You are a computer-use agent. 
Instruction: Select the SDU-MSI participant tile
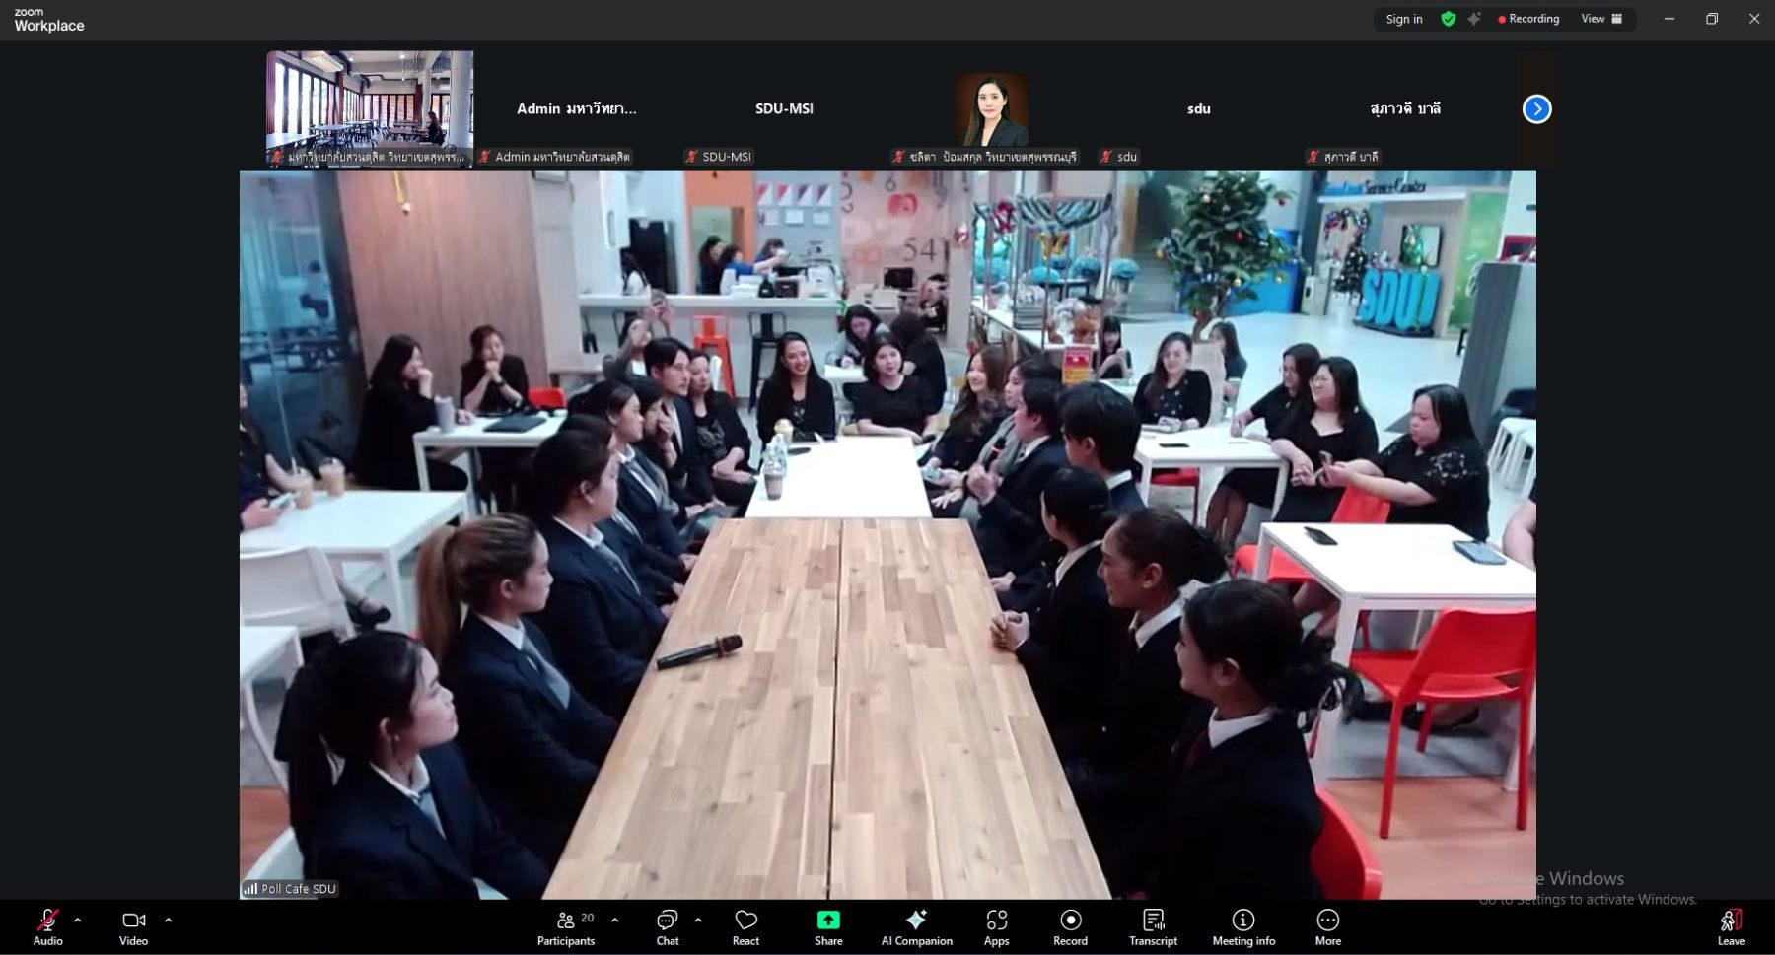pyautogui.click(x=784, y=109)
